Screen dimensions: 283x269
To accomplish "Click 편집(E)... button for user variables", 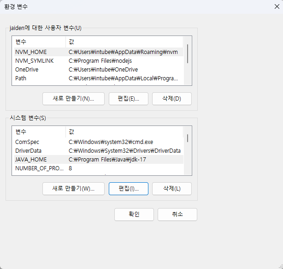I will click(129, 99).
